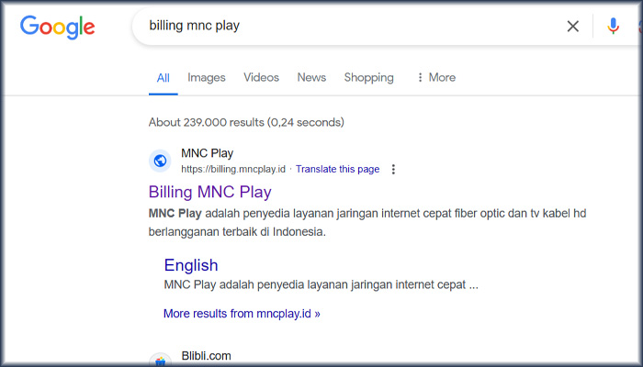Switch to the Images tab
This screenshot has width=643, height=367.
[207, 77]
